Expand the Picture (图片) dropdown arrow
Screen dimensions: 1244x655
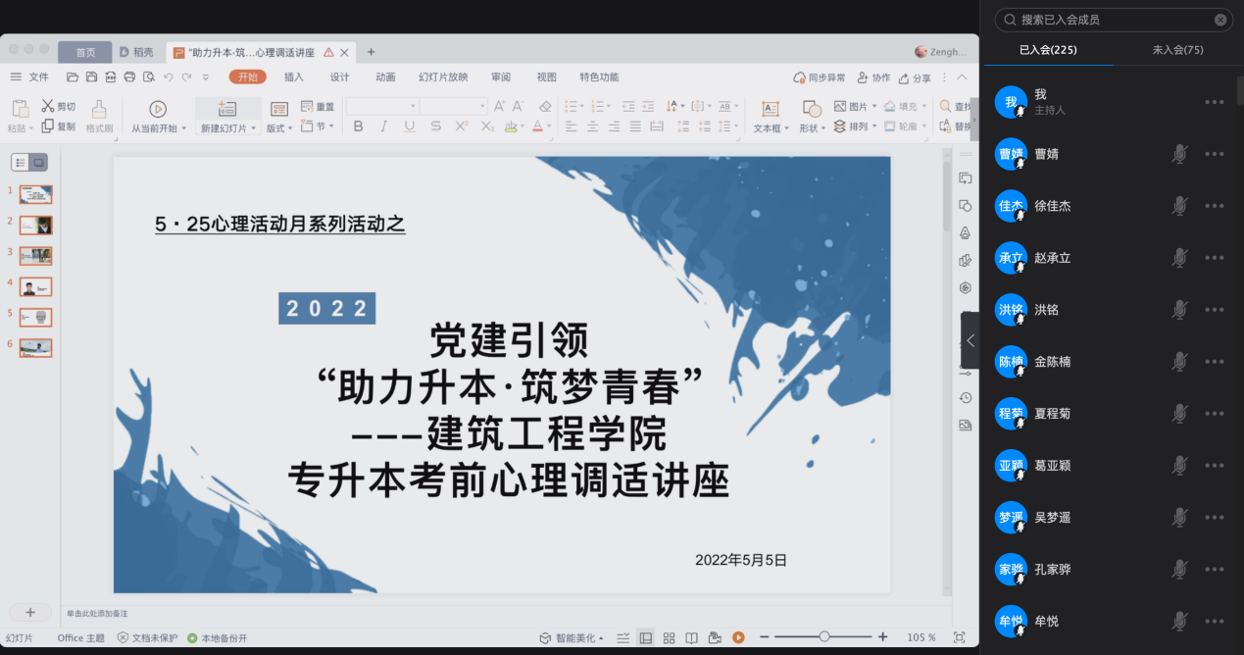click(873, 107)
